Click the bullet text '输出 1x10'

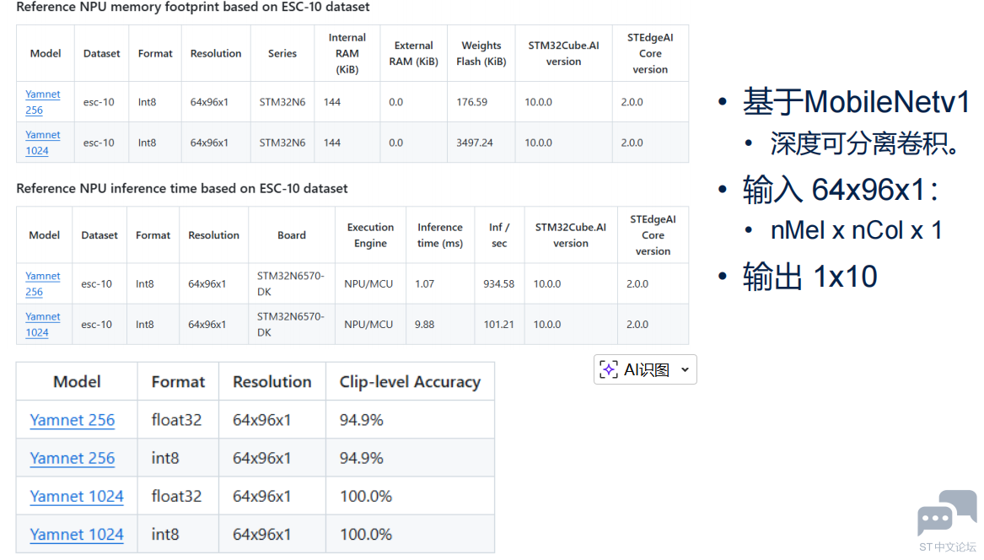point(810,277)
